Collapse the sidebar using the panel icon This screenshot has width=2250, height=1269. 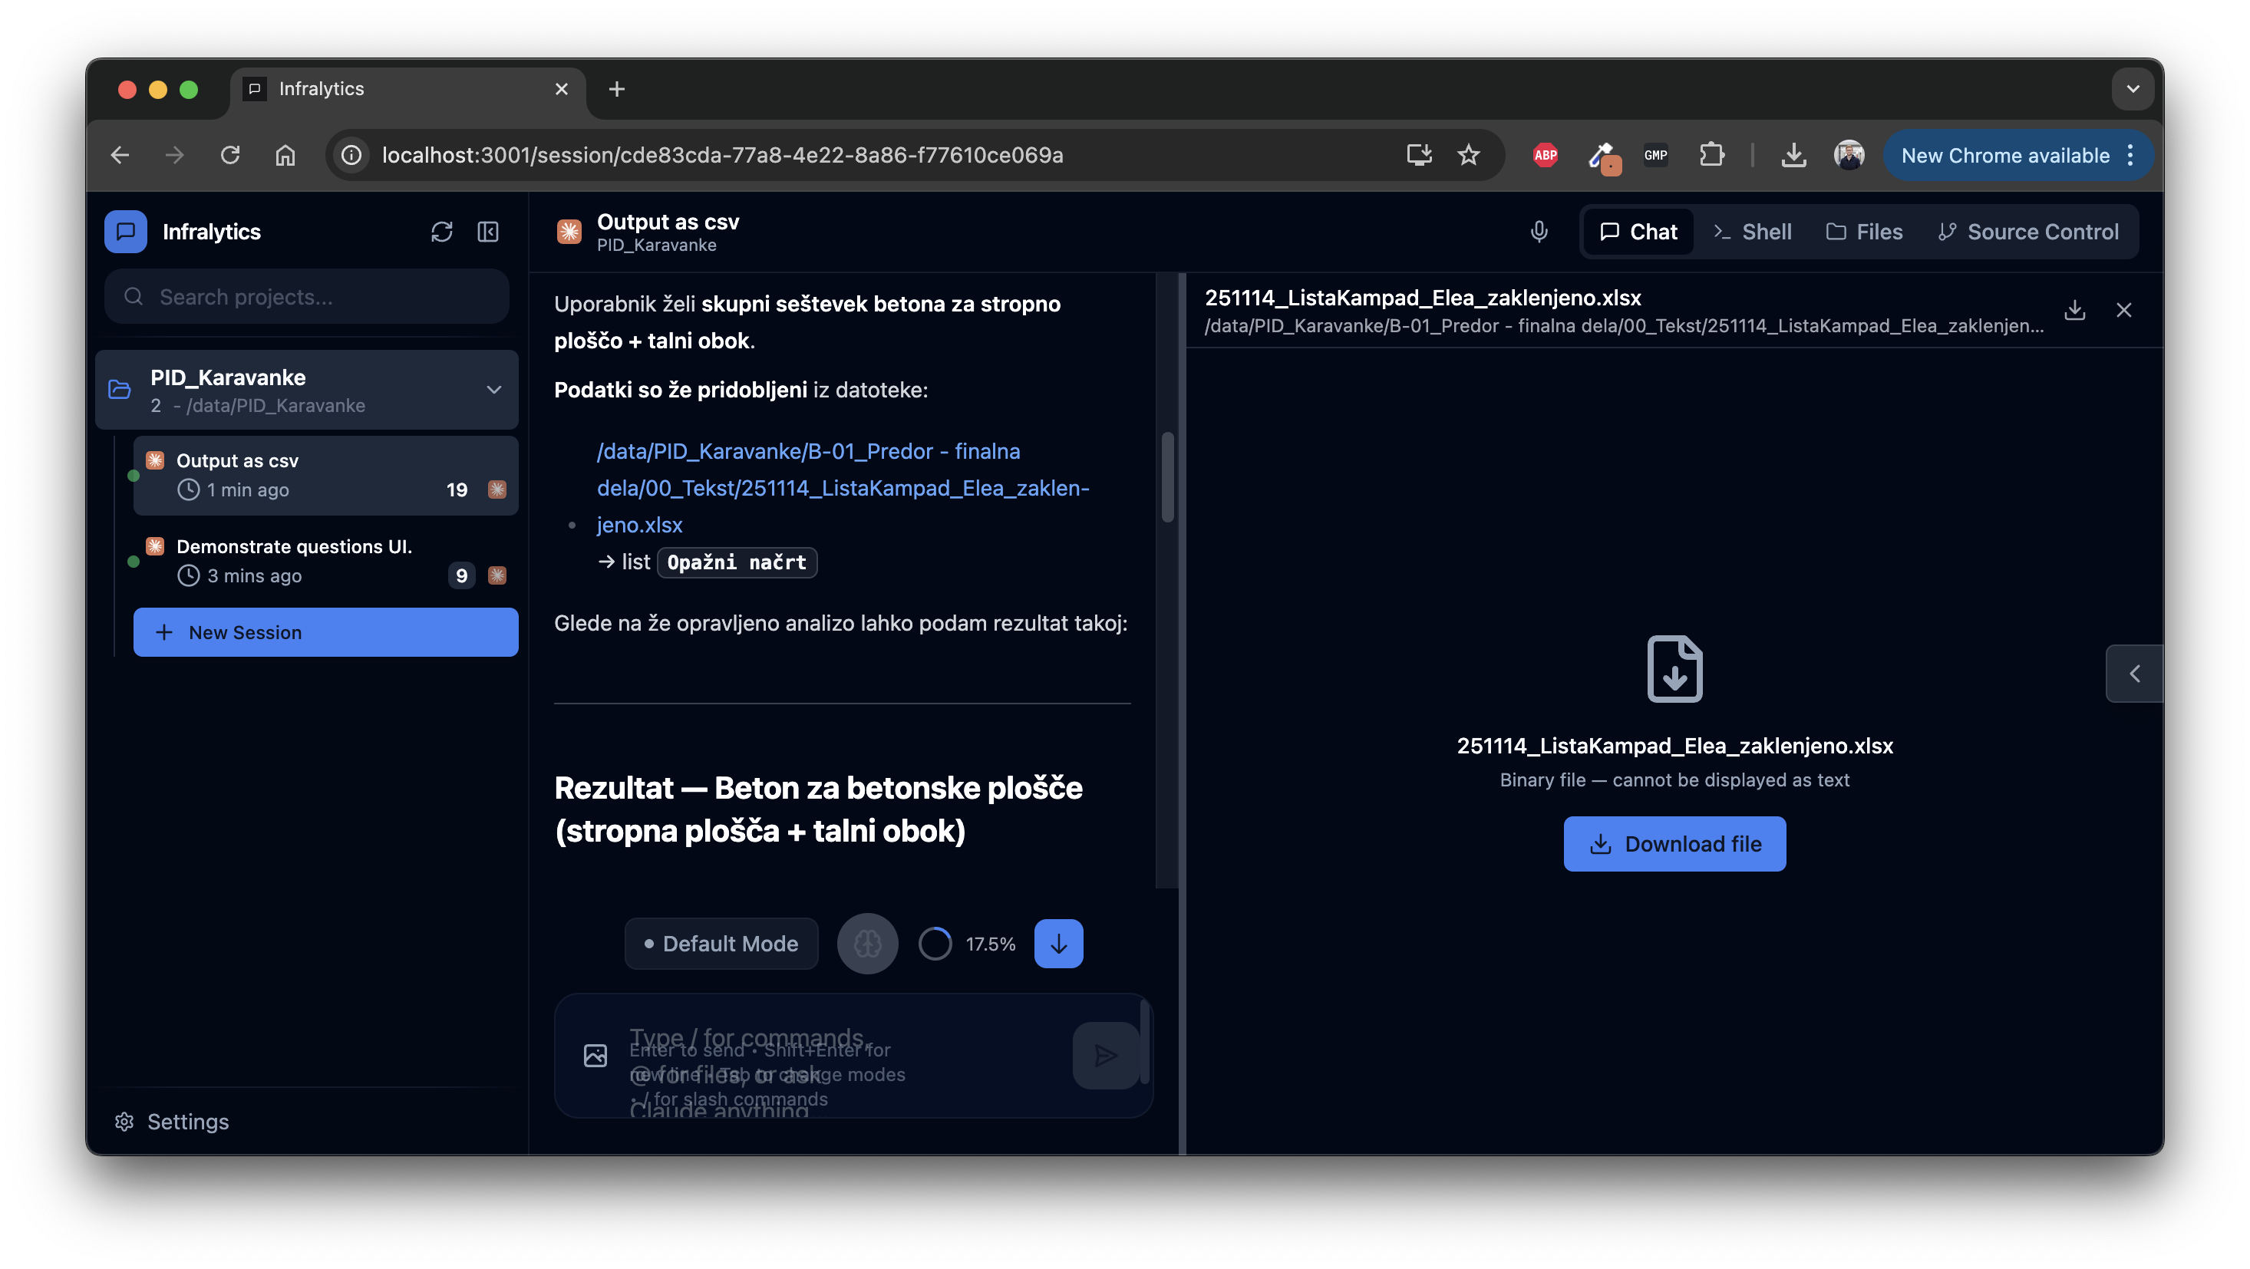[487, 232]
